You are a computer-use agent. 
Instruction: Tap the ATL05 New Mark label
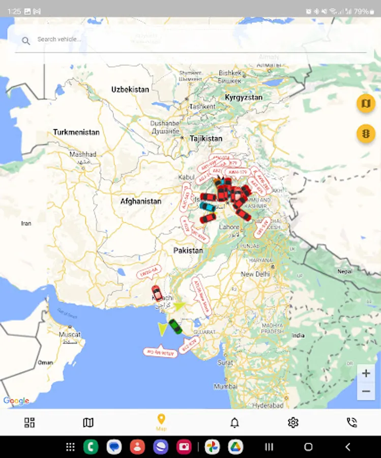(201, 297)
